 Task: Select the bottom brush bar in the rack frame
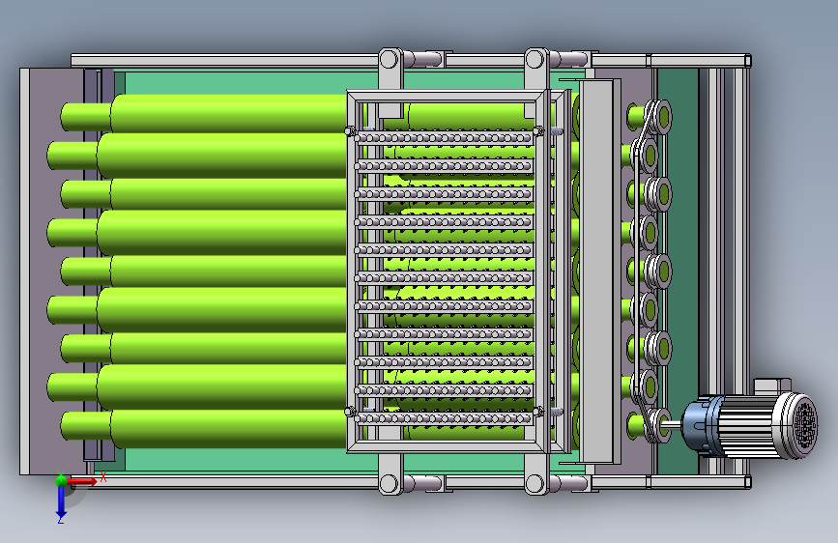(445, 418)
